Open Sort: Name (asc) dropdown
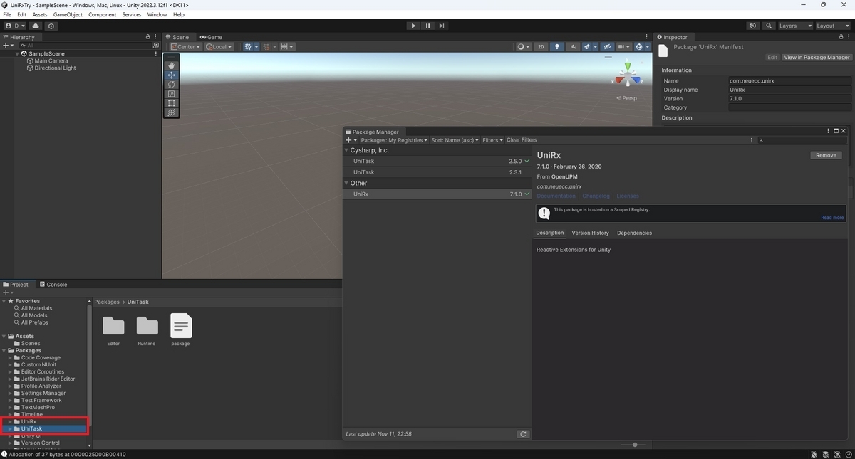The height and width of the screenshot is (459, 855). pos(455,140)
